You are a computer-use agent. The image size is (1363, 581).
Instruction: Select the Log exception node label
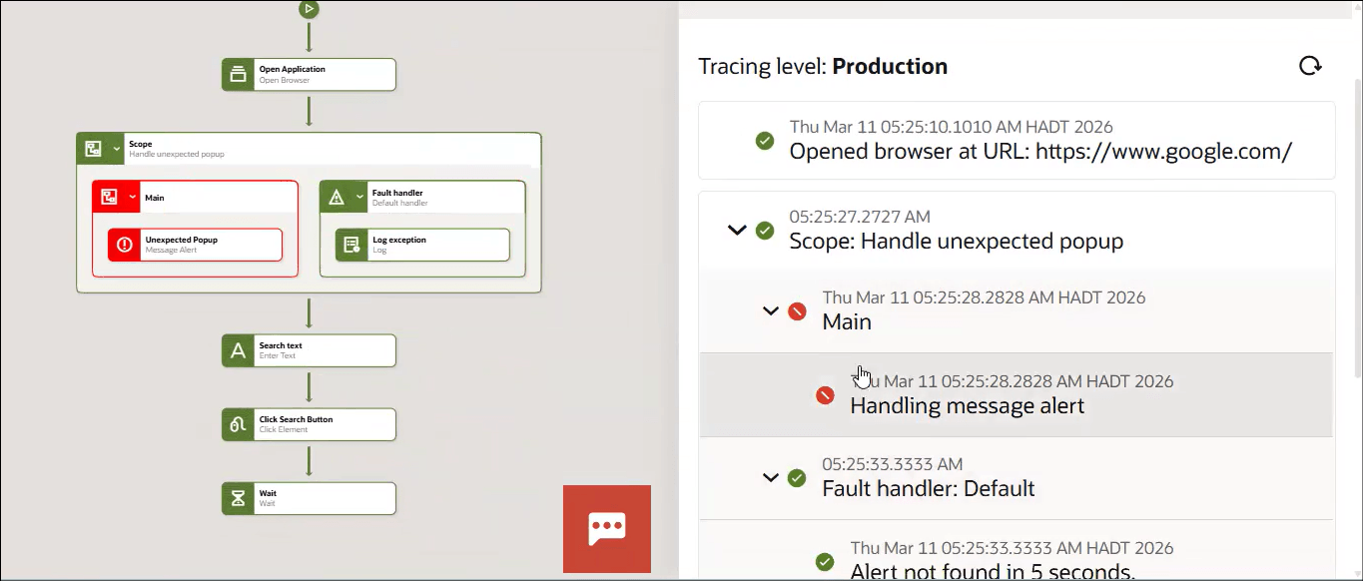399,240
